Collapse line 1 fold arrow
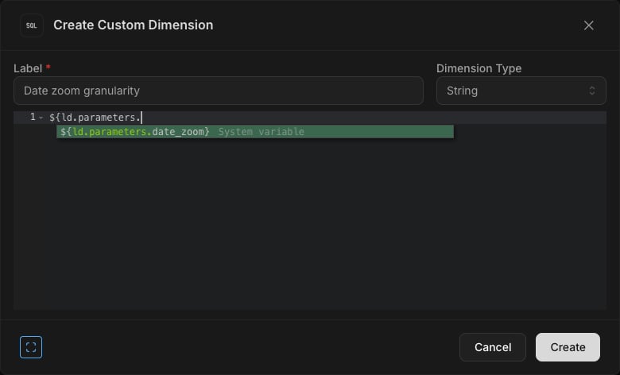This screenshot has height=375, width=620. click(41, 118)
